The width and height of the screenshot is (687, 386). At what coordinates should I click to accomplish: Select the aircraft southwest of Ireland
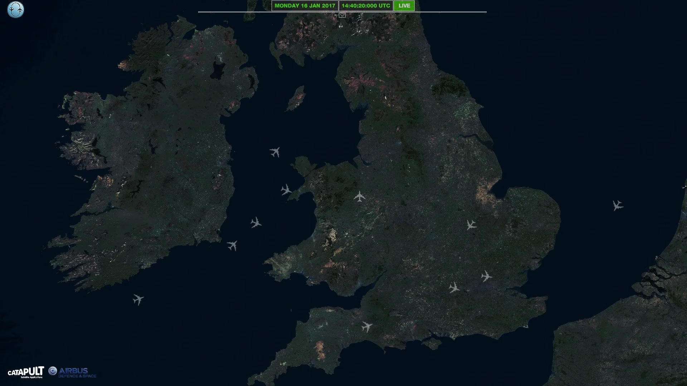pyautogui.click(x=138, y=299)
